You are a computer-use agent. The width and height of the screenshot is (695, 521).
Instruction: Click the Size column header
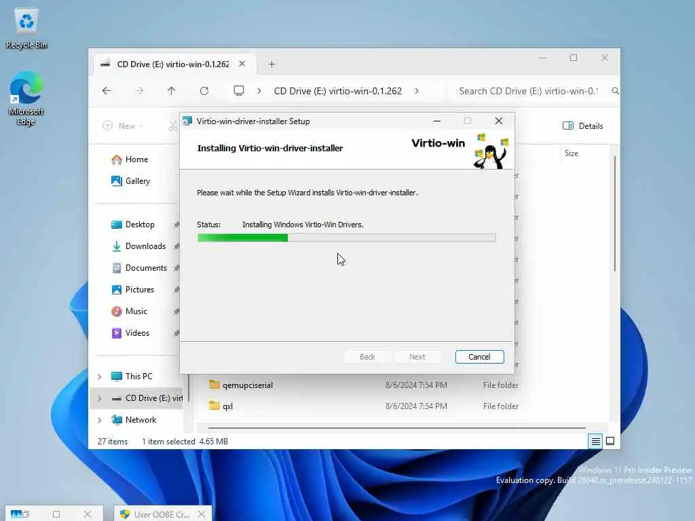571,153
